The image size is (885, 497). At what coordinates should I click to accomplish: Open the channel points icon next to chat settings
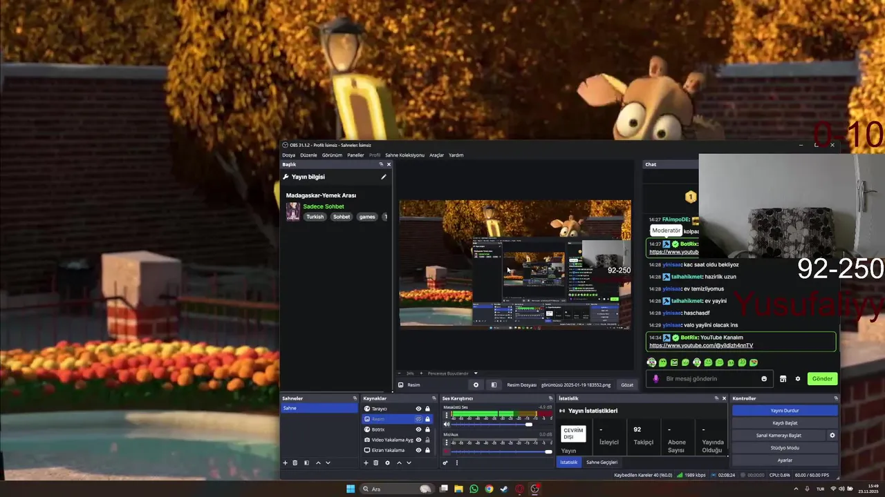click(783, 378)
